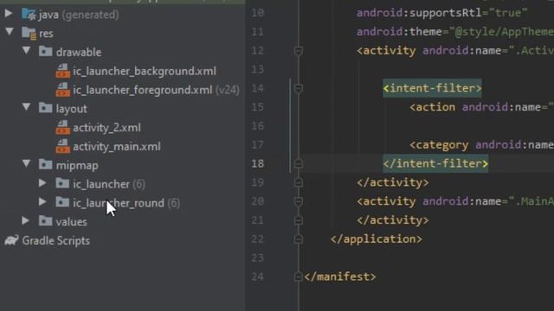Click the layout folder icon
Image resolution: width=554 pixels, height=311 pixels.
(46, 108)
